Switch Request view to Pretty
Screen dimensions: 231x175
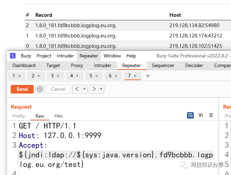point(19,116)
